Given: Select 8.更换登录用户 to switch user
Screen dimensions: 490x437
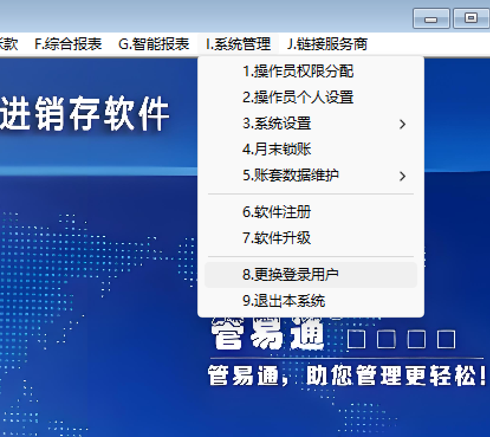Looking at the screenshot, I should coord(291,275).
